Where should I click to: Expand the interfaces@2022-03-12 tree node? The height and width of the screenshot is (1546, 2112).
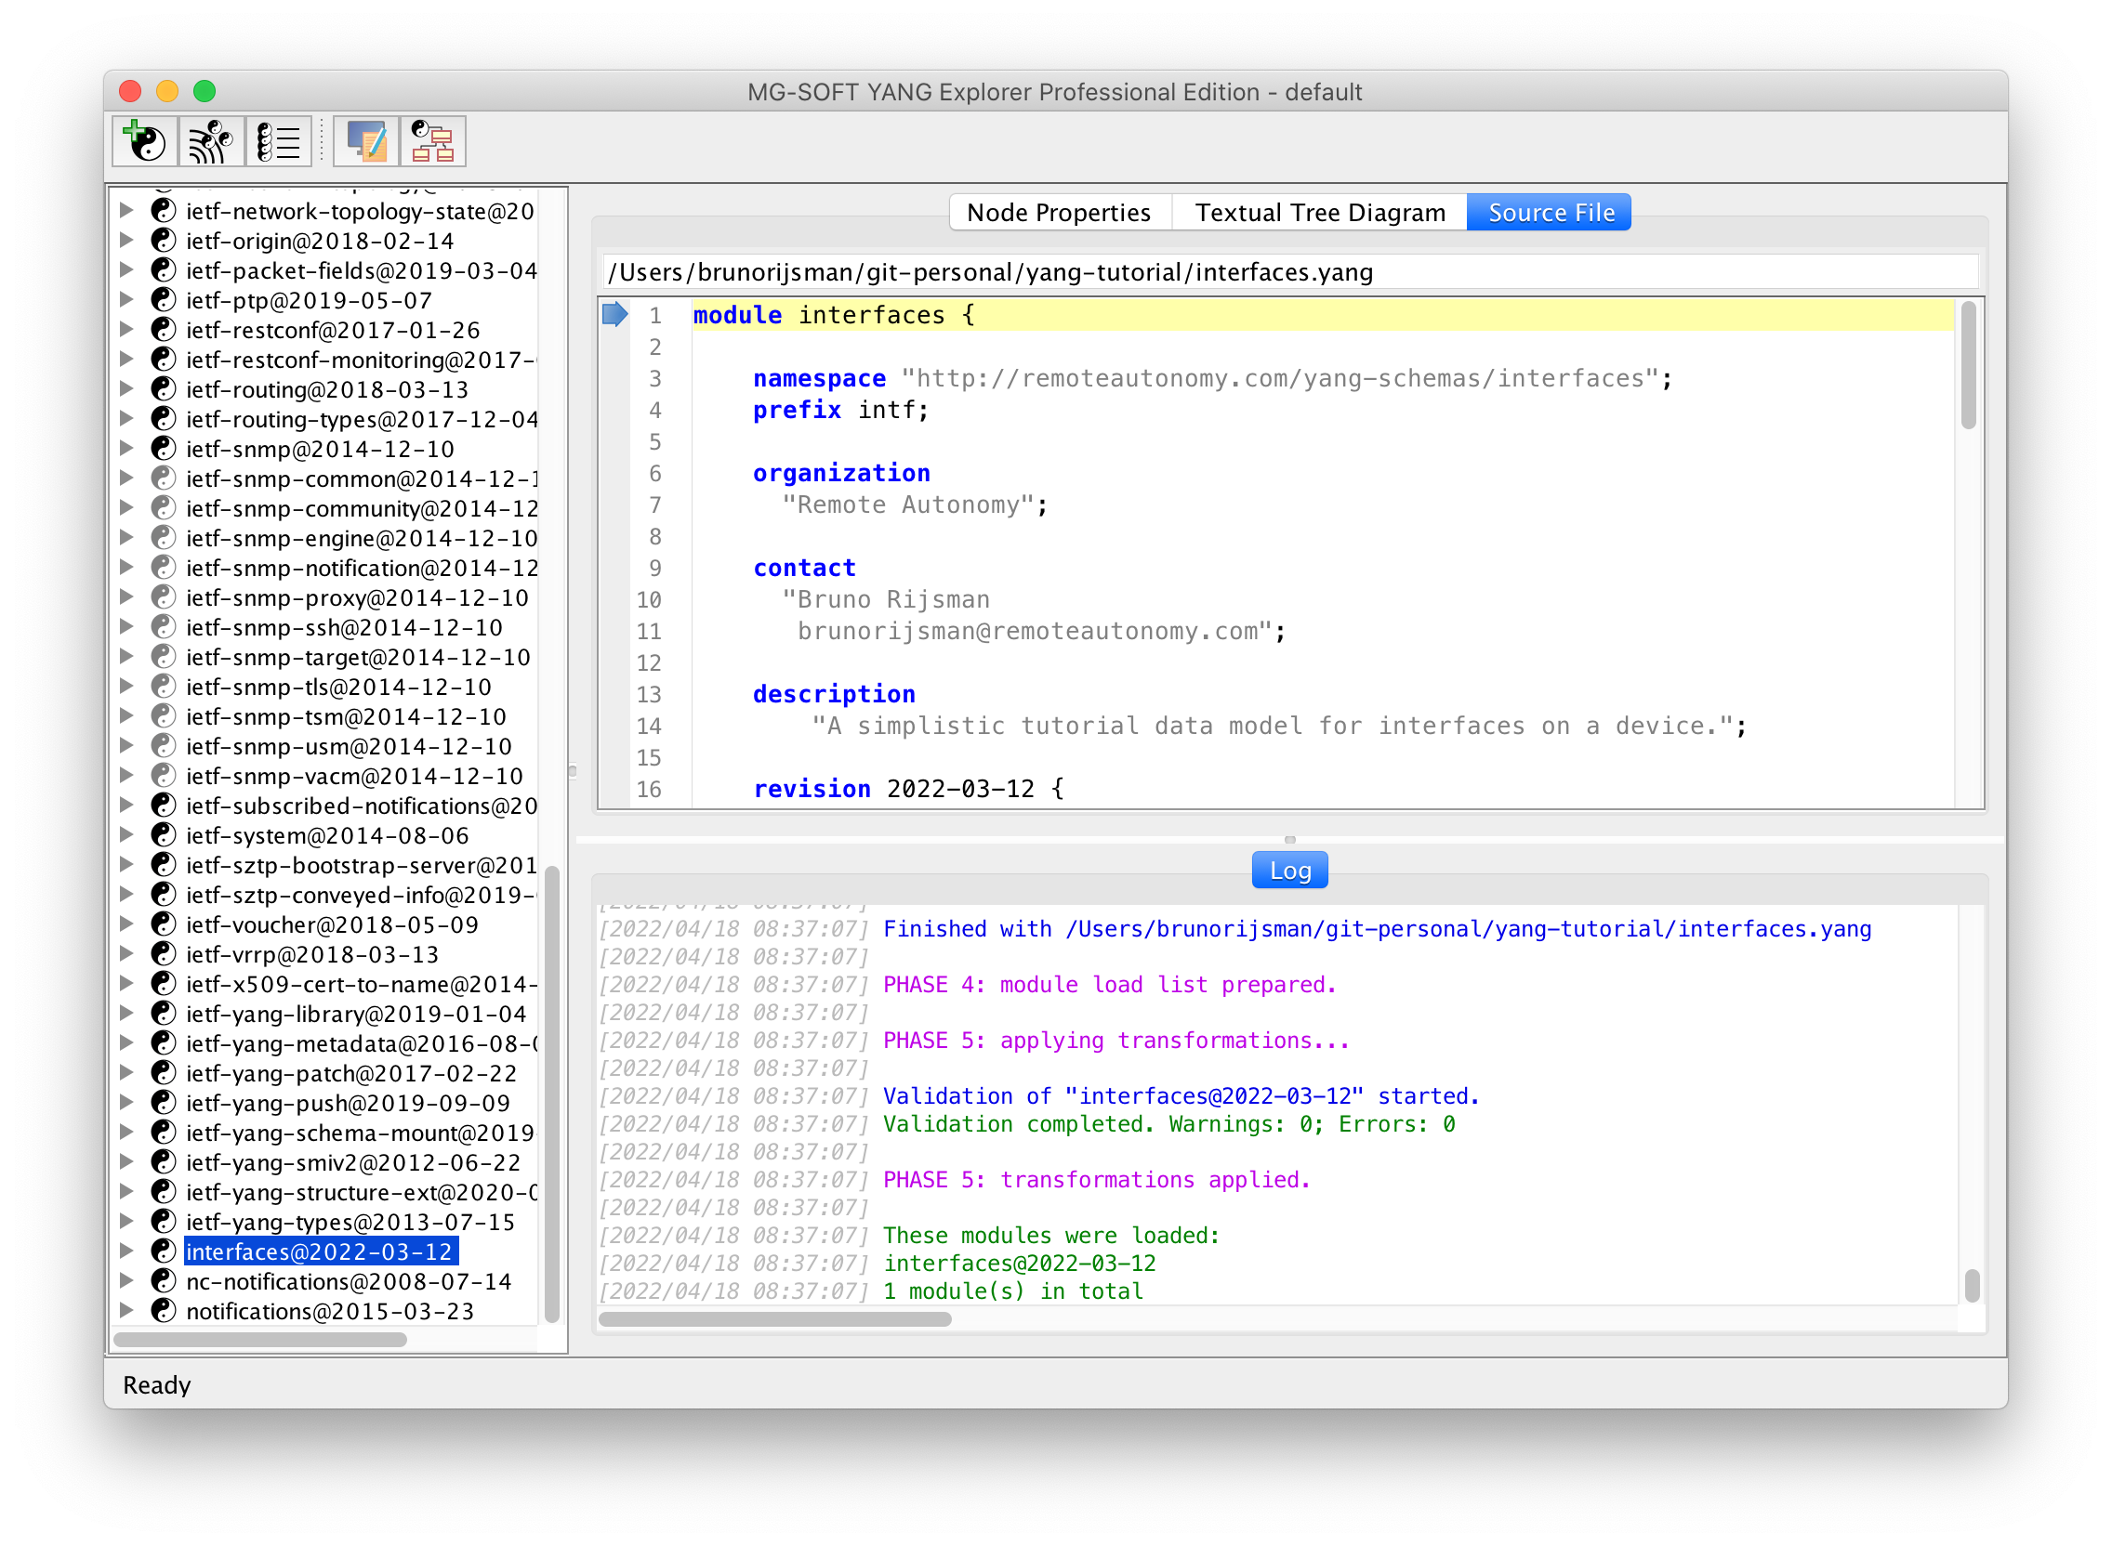click(x=126, y=1251)
